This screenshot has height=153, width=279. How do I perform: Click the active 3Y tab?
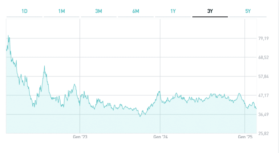210,11
